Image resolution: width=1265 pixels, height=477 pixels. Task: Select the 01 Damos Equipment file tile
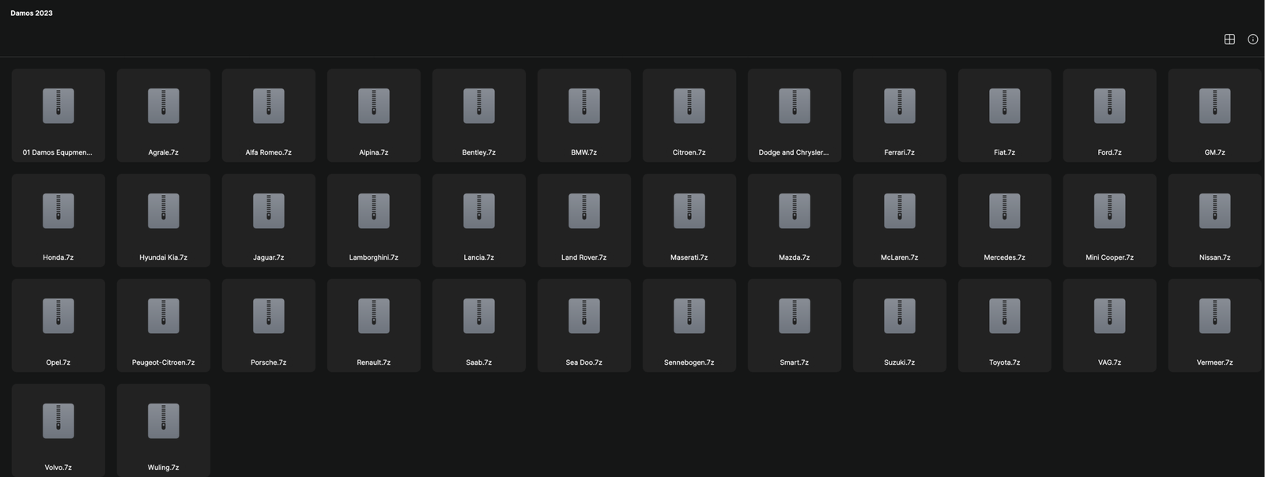(x=59, y=115)
